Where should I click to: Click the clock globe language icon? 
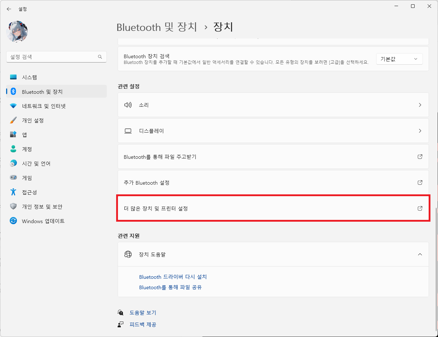click(13, 163)
